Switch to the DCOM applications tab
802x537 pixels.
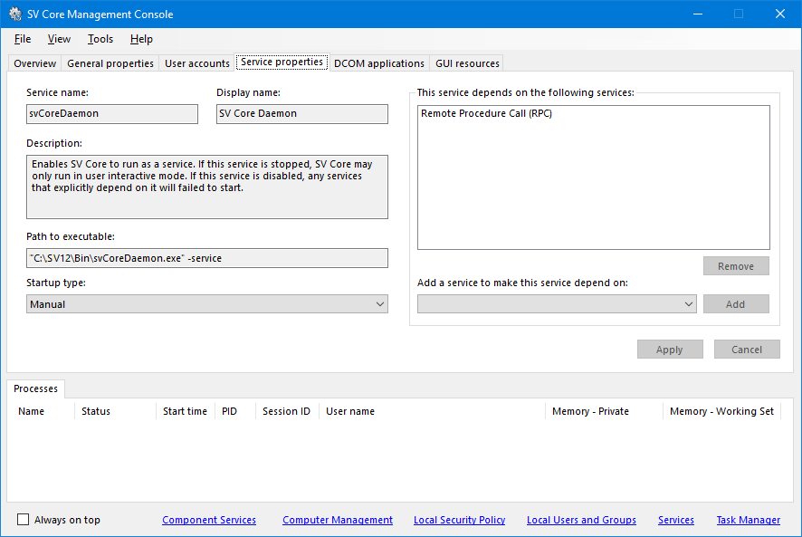coord(379,62)
